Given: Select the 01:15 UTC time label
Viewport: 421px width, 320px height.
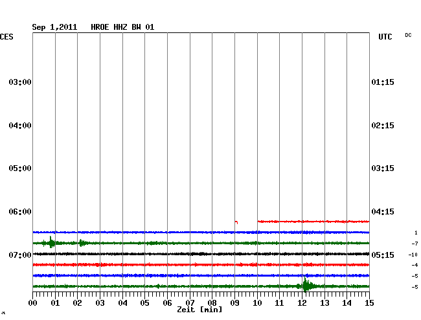Looking at the screenshot, I should click(x=383, y=82).
